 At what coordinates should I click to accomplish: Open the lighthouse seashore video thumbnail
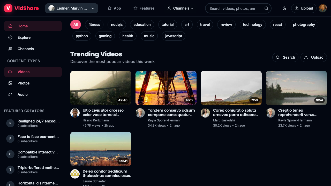(101, 149)
